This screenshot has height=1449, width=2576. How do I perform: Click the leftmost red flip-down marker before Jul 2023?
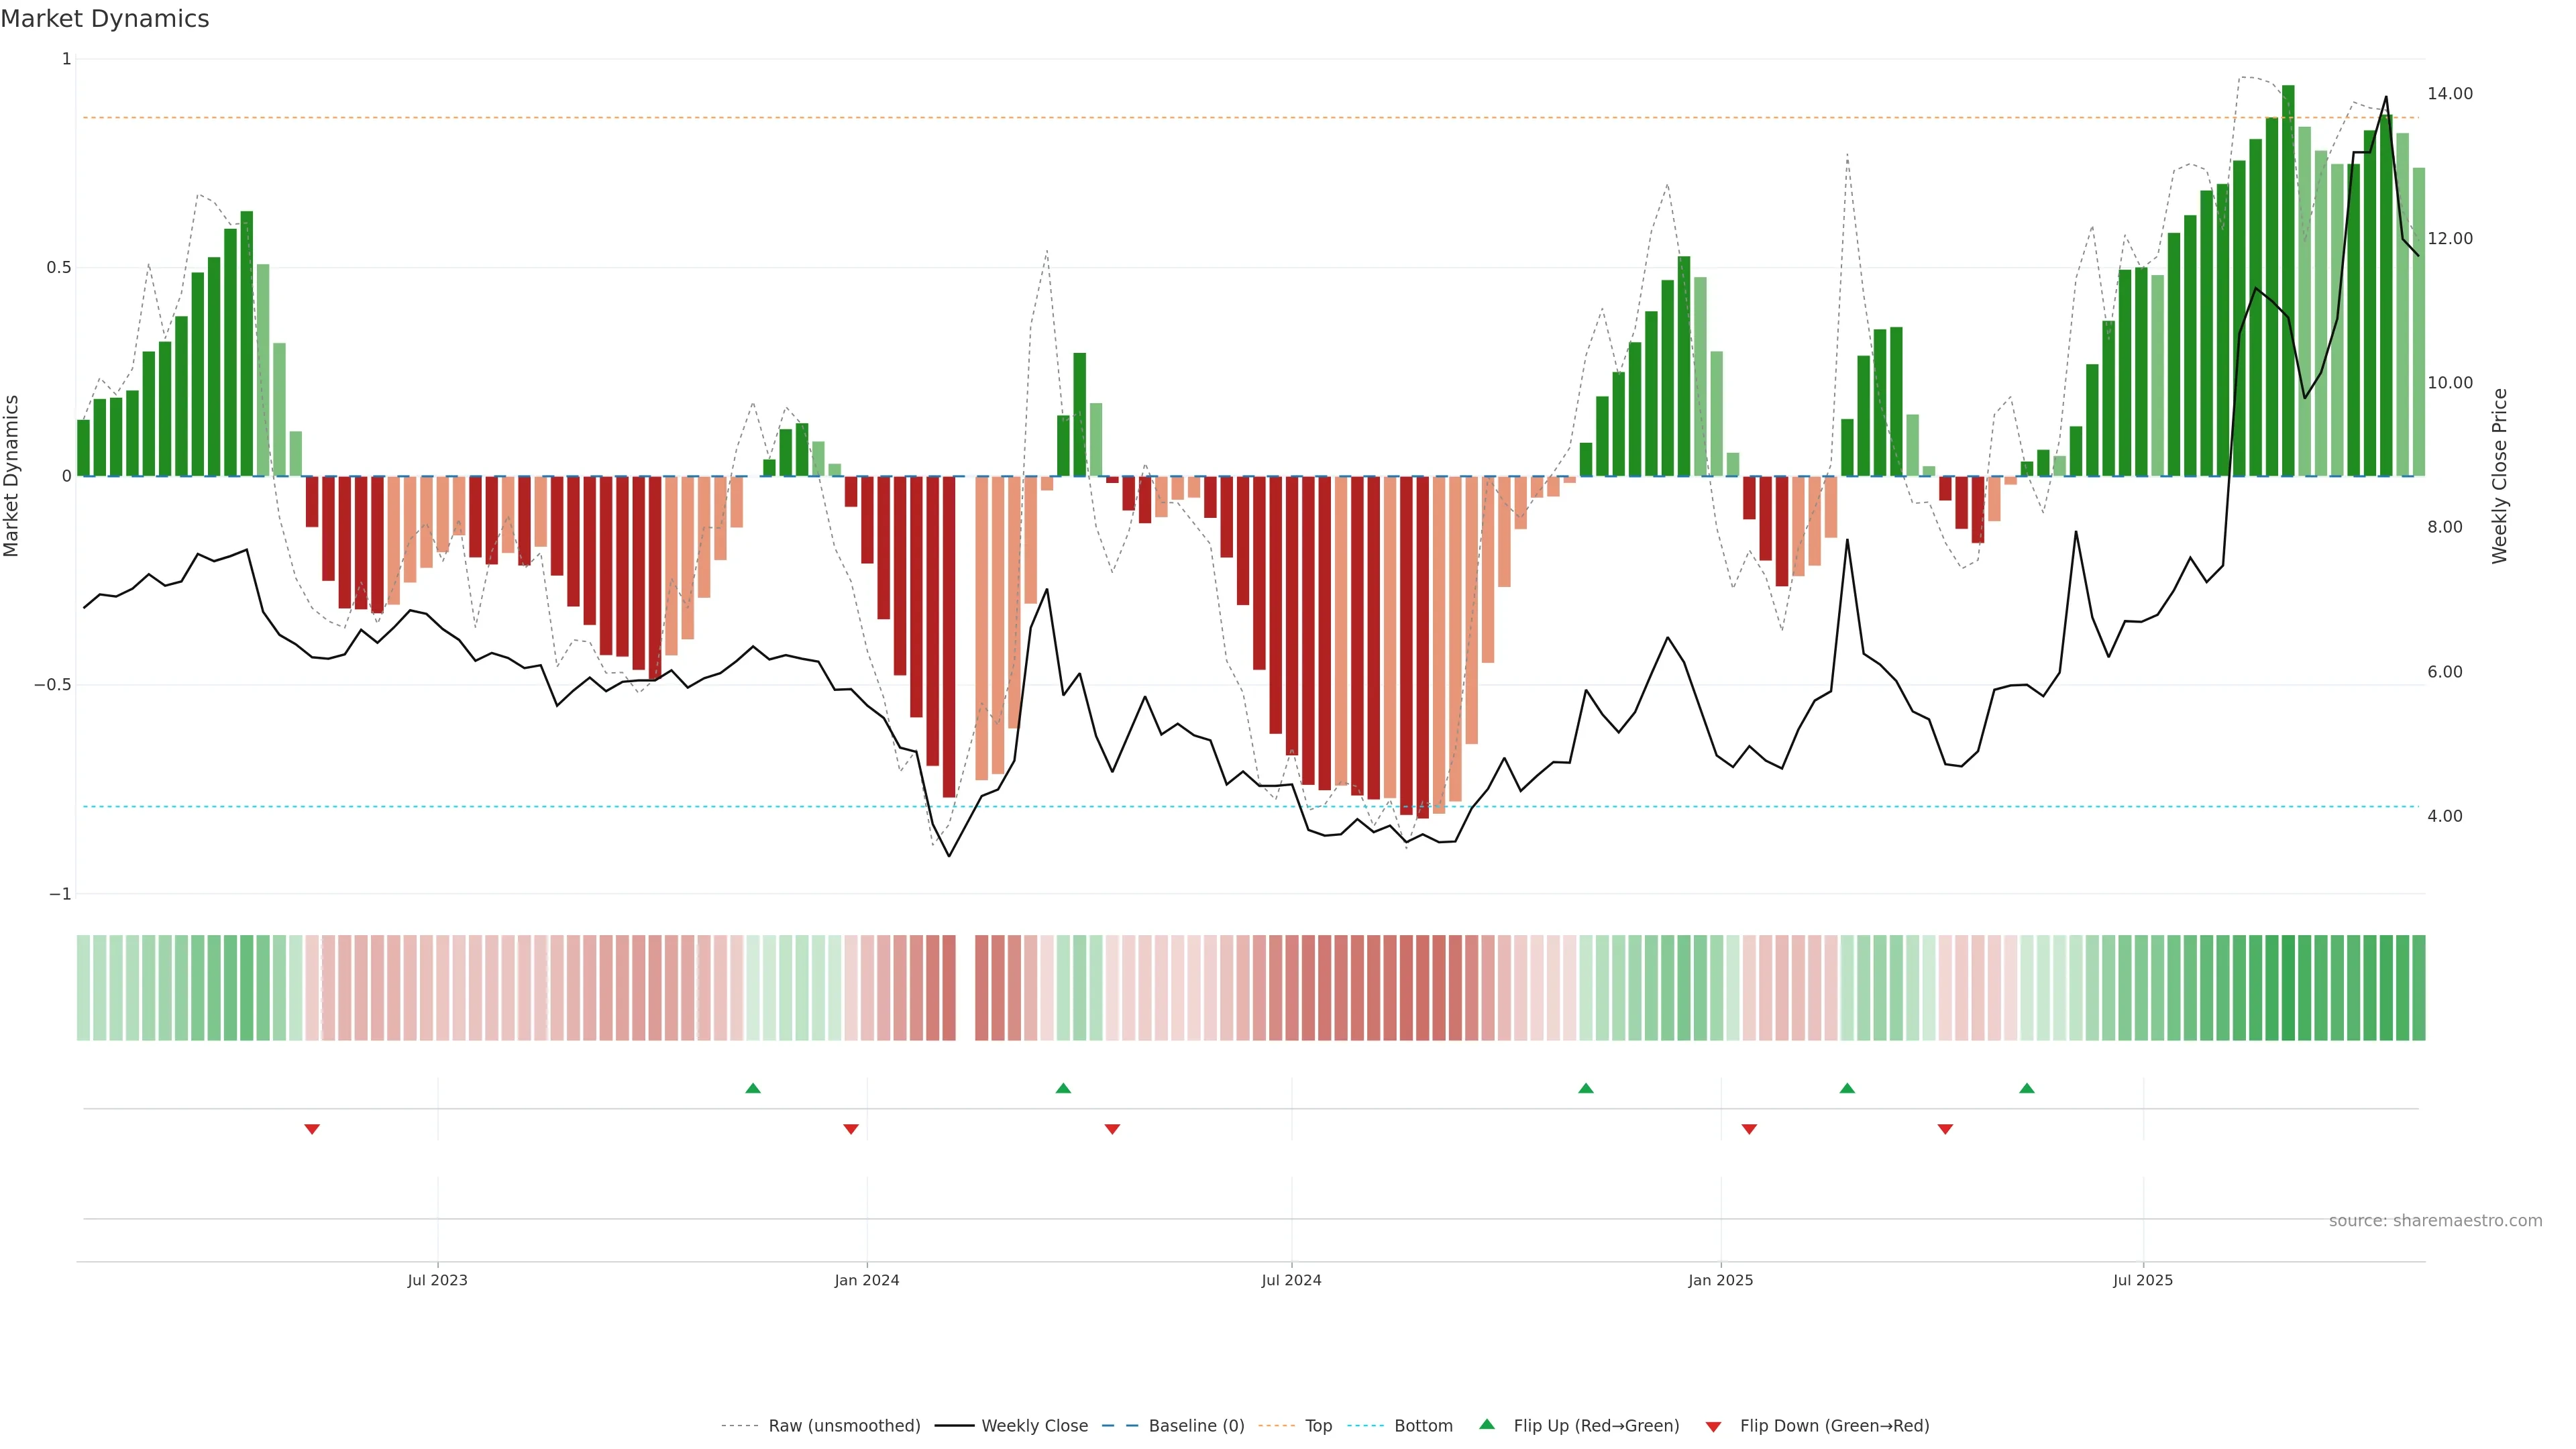[x=312, y=1129]
